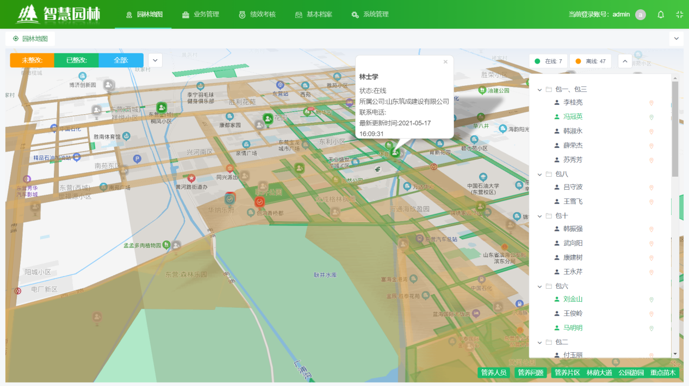
Task: Collapse the 包八 group
Action: point(540,175)
